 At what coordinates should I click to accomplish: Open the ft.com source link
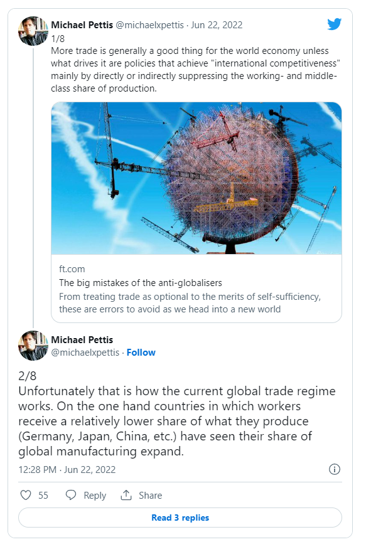point(72,269)
